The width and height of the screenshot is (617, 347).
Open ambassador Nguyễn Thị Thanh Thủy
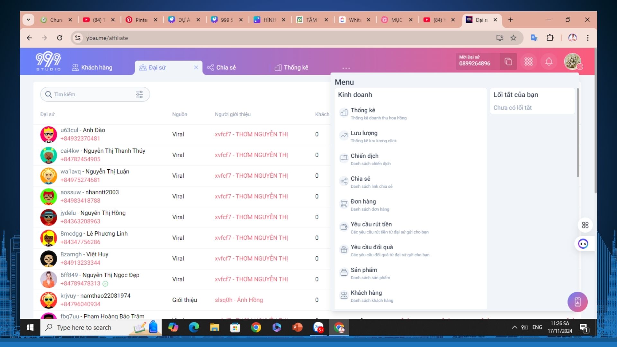pos(103,151)
